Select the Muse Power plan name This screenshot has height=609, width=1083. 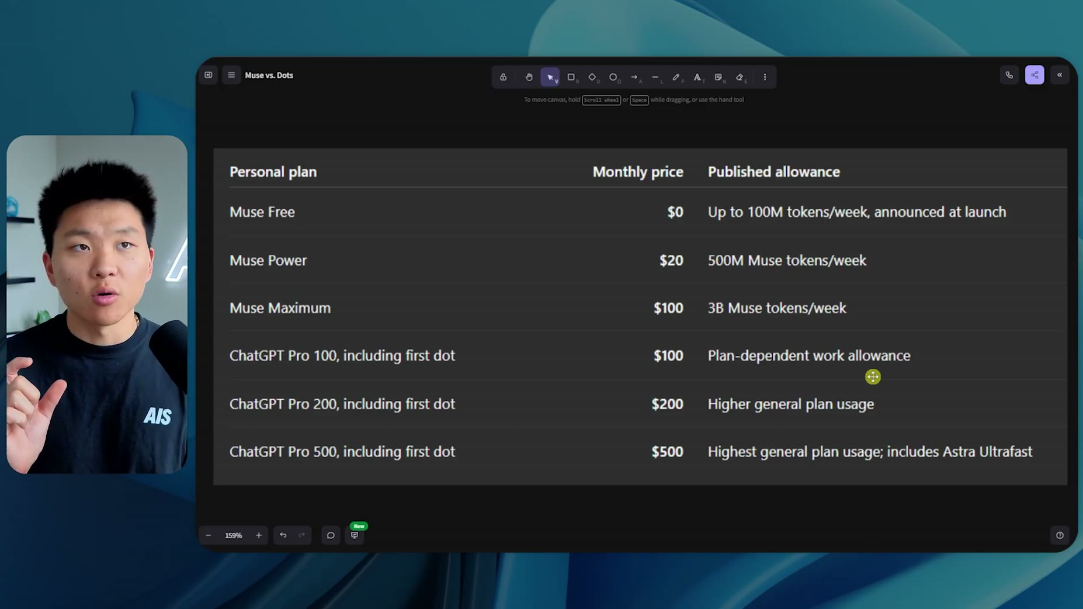(268, 260)
